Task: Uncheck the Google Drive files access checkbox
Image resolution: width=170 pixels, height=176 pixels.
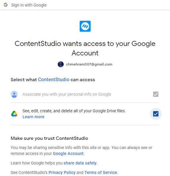Action: (x=156, y=114)
